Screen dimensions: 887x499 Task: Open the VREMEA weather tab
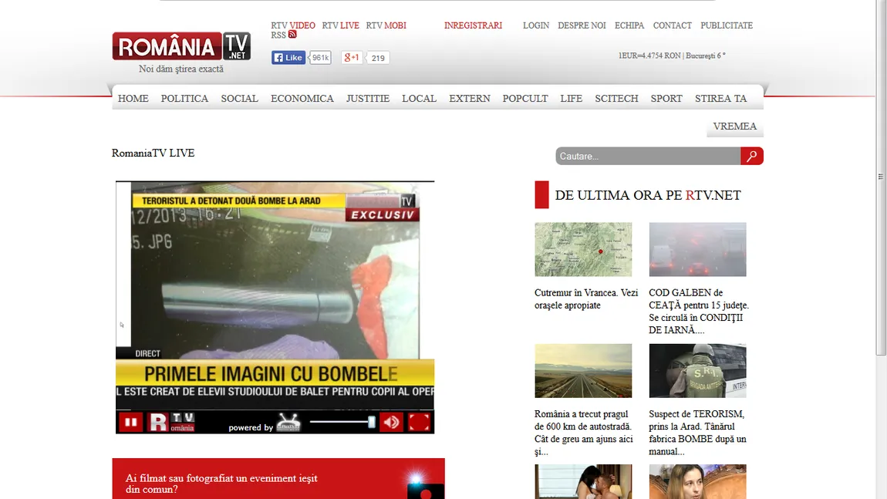pos(735,126)
